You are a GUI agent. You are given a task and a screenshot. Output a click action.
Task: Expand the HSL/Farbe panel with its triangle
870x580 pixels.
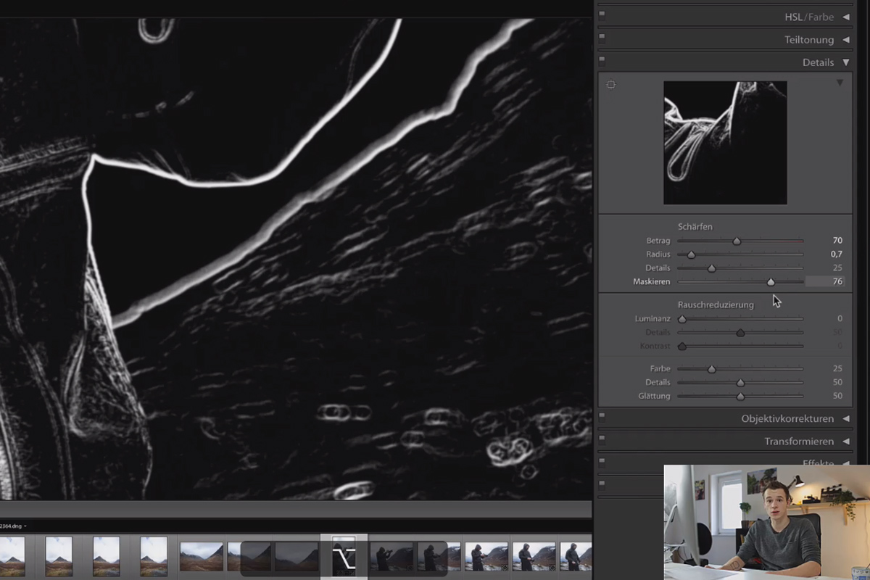click(x=845, y=17)
